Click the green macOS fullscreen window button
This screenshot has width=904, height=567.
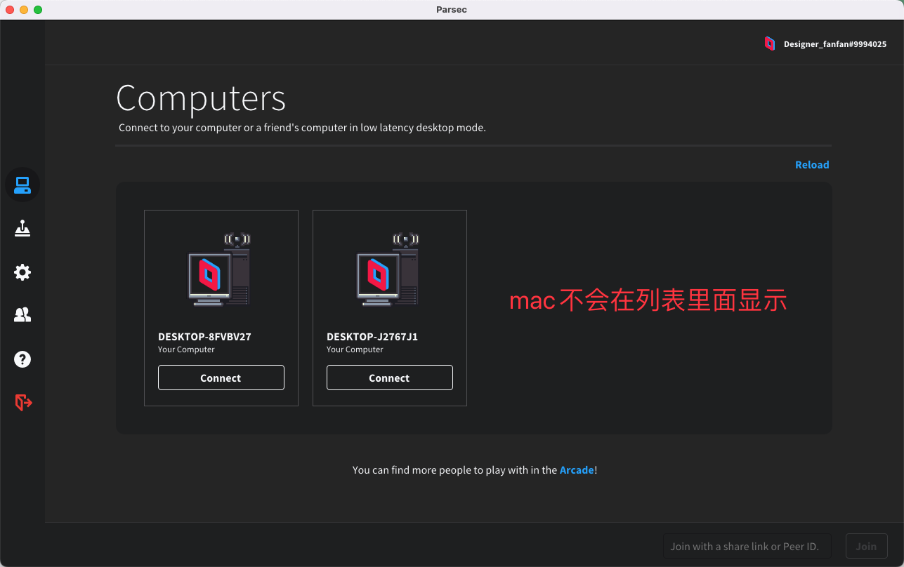38,10
